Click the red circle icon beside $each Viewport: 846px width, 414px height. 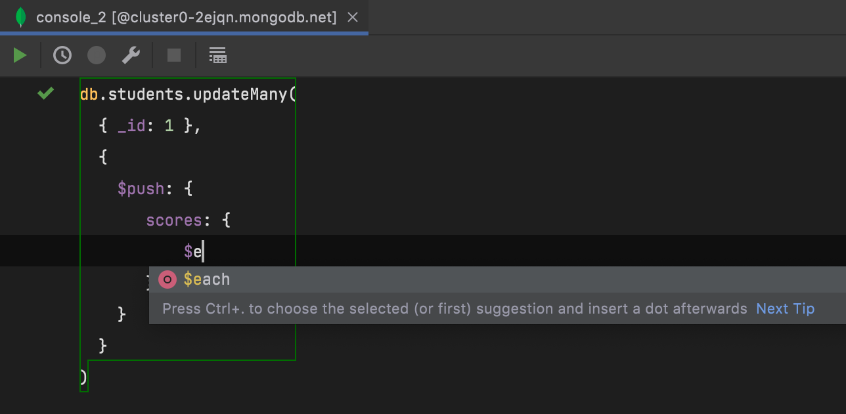pos(167,280)
